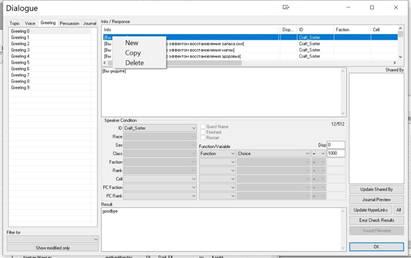Toggle the Restart checkbox

(x=203, y=138)
